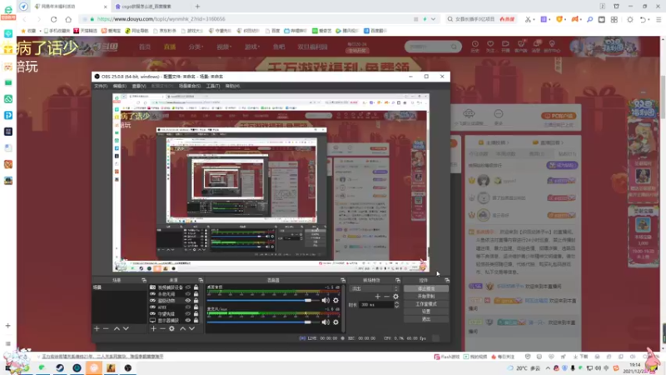Click OBS Start Recording button
The width and height of the screenshot is (666, 375).
(426, 297)
